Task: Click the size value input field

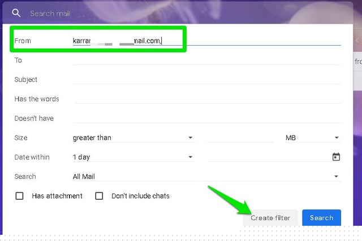Action: point(240,138)
